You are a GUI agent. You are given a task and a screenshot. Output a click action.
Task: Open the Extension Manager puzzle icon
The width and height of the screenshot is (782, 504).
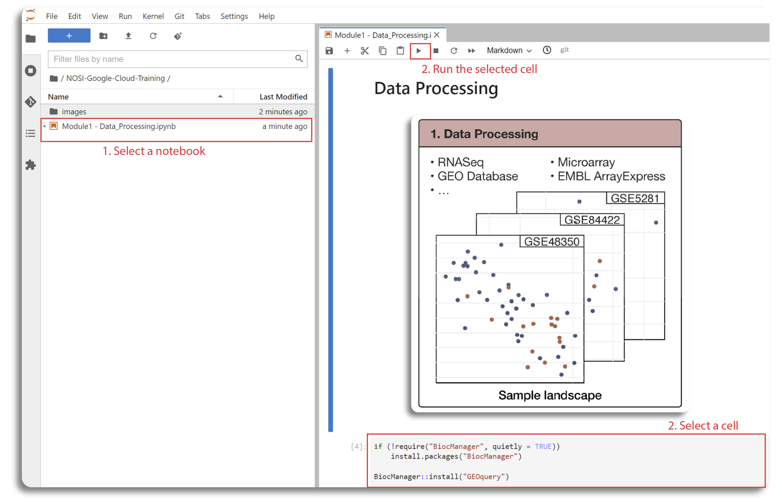tap(31, 165)
